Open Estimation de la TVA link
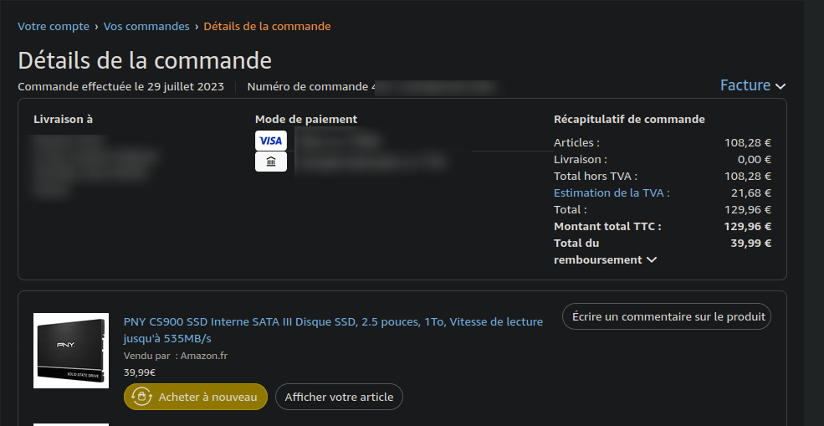Image resolution: width=824 pixels, height=426 pixels. (x=612, y=193)
